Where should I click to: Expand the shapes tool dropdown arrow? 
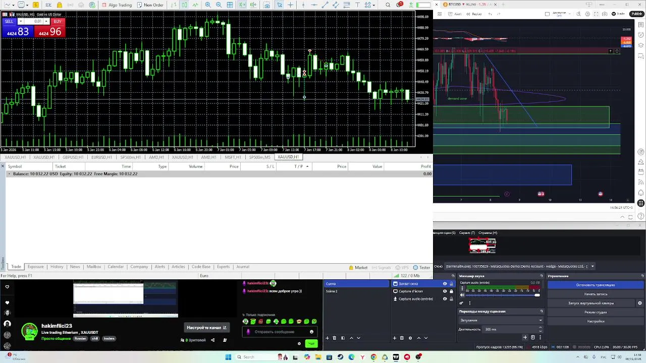tap(374, 5)
